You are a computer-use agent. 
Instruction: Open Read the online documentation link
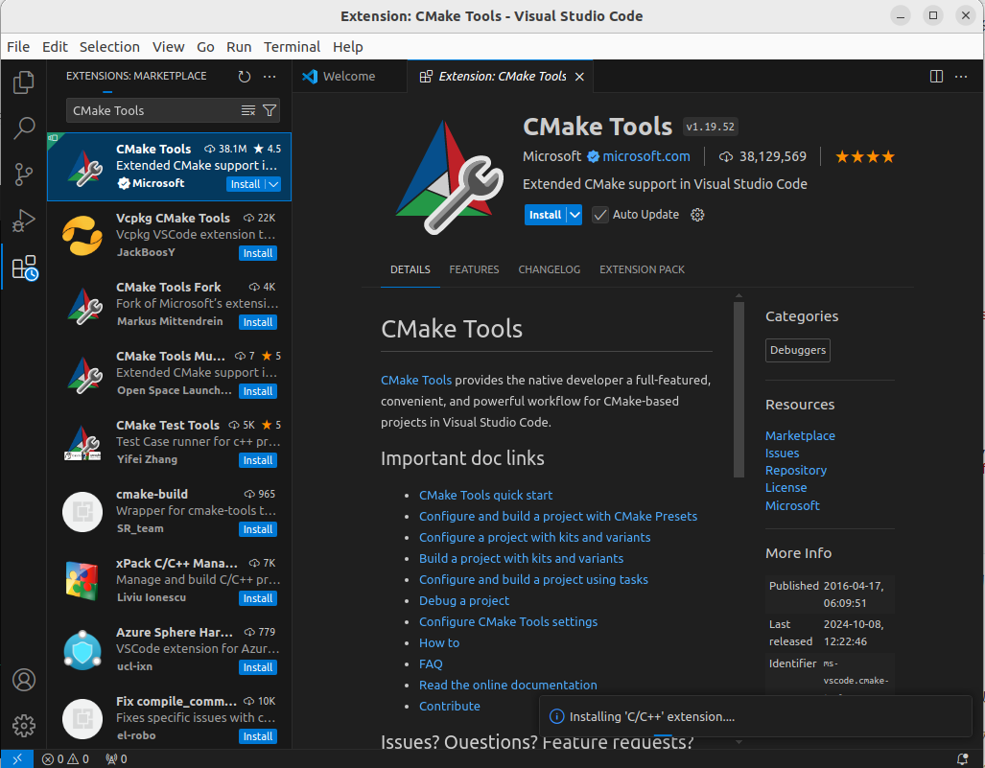[507, 686]
